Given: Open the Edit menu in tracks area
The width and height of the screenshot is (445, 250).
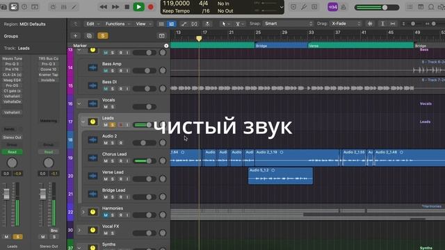Looking at the screenshot, I should 92,24.
